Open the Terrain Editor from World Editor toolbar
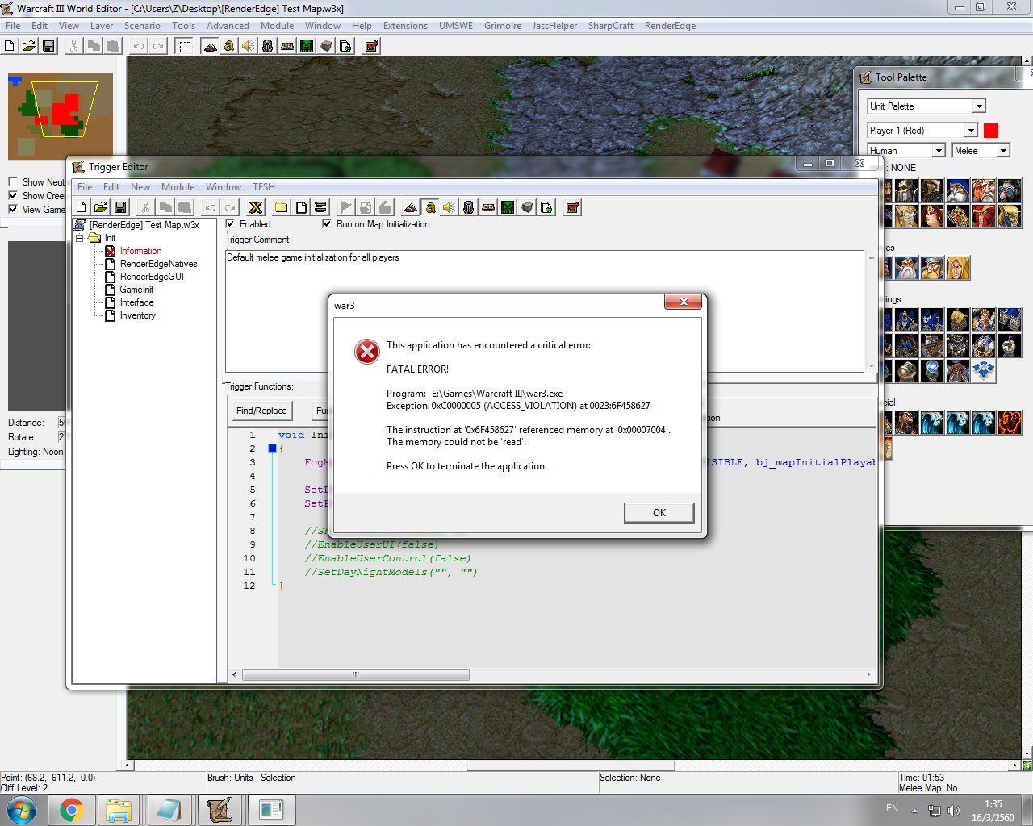 click(x=210, y=46)
